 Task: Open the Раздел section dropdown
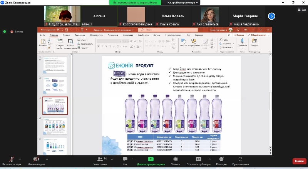(x=83, y=48)
